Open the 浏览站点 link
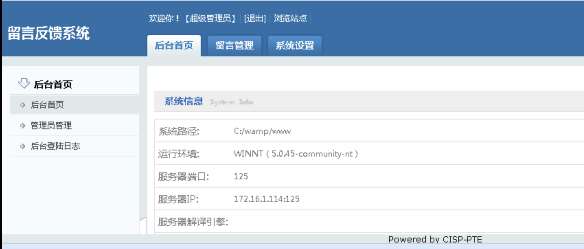 point(290,19)
